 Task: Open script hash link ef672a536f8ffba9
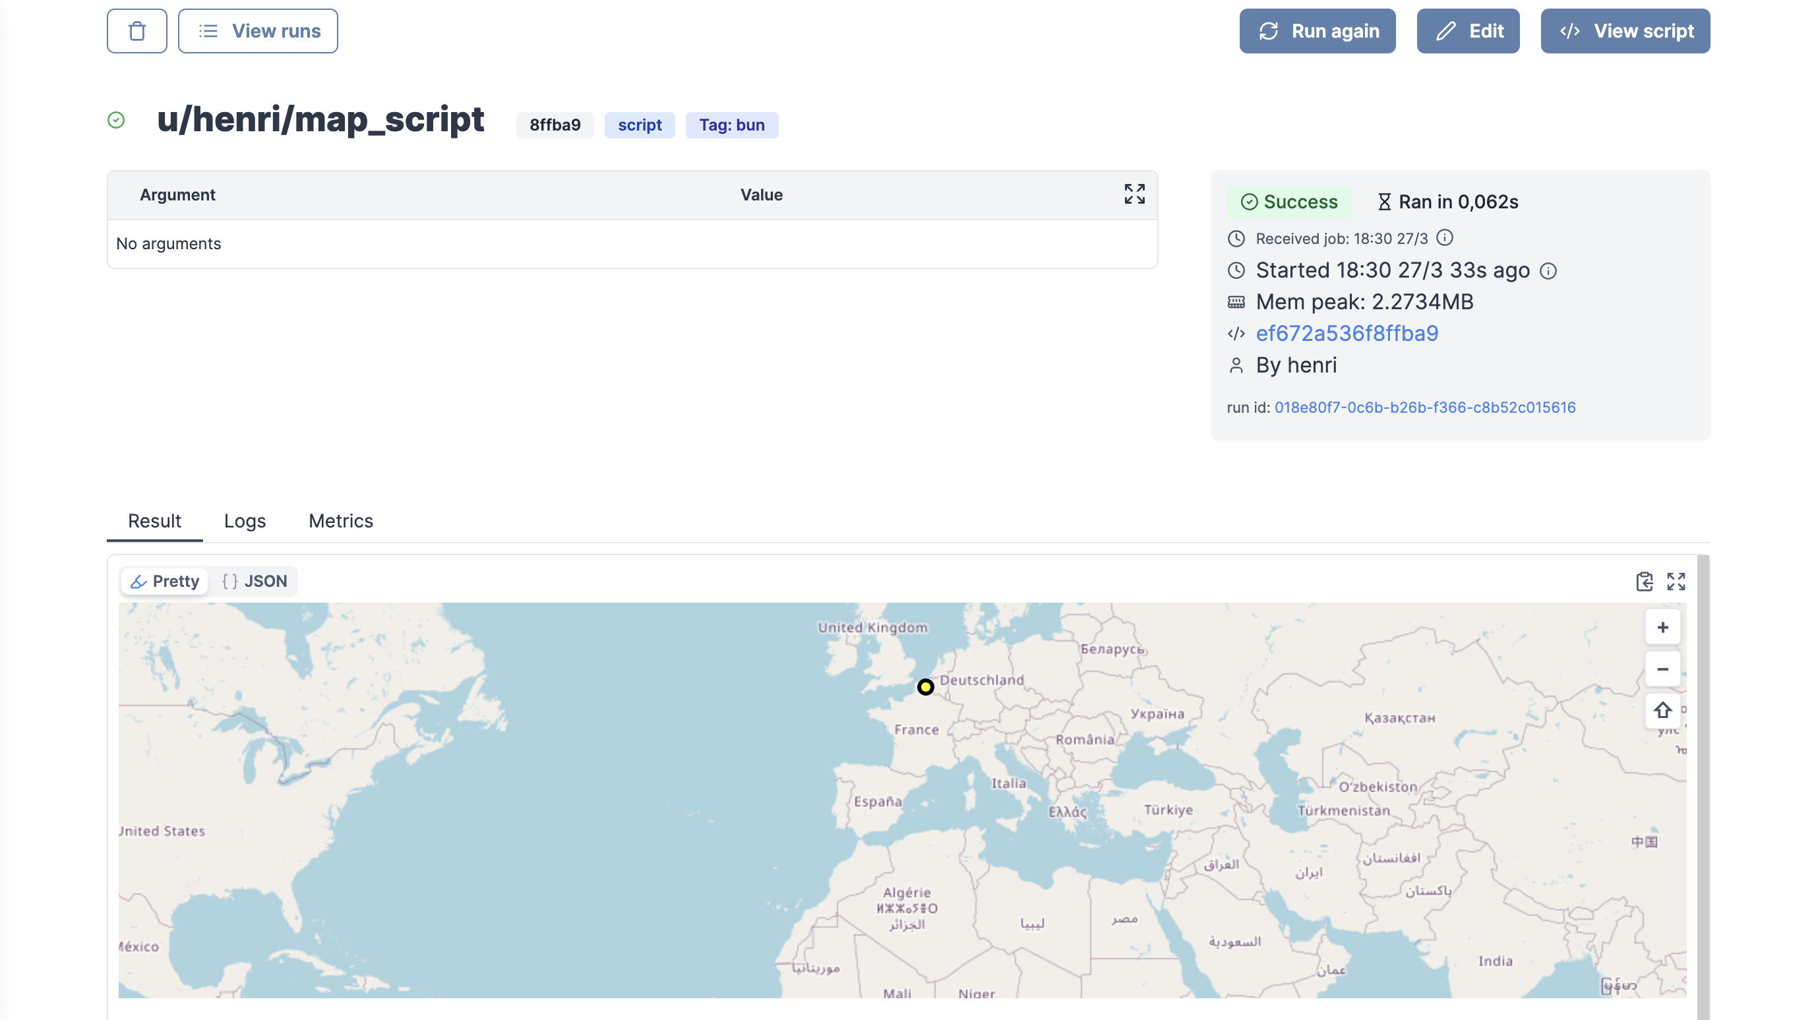1347,333
